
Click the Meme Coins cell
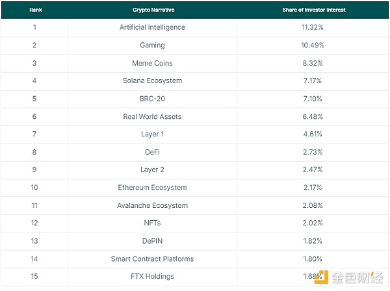(x=152, y=63)
